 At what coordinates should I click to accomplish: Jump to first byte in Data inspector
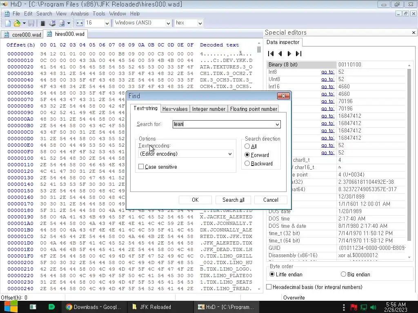tap(271, 53)
